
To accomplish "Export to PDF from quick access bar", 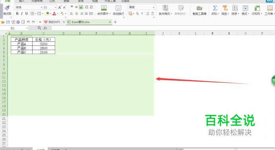I will tap(13, 22).
